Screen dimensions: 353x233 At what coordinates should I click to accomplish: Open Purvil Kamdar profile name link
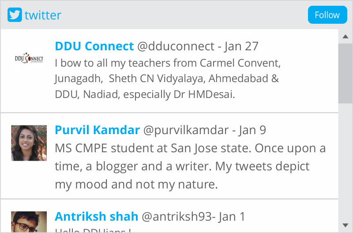click(97, 130)
